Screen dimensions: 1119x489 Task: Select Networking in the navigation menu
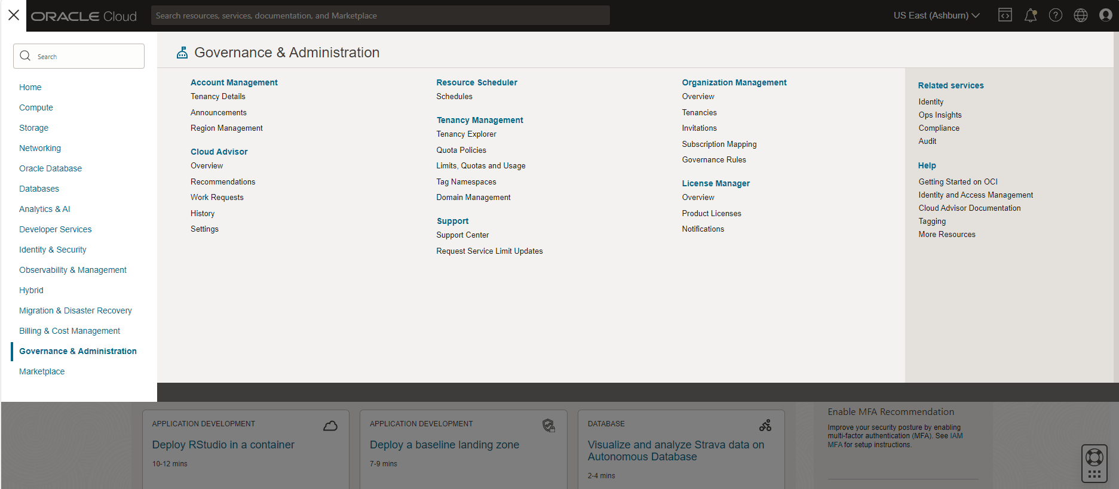click(40, 148)
